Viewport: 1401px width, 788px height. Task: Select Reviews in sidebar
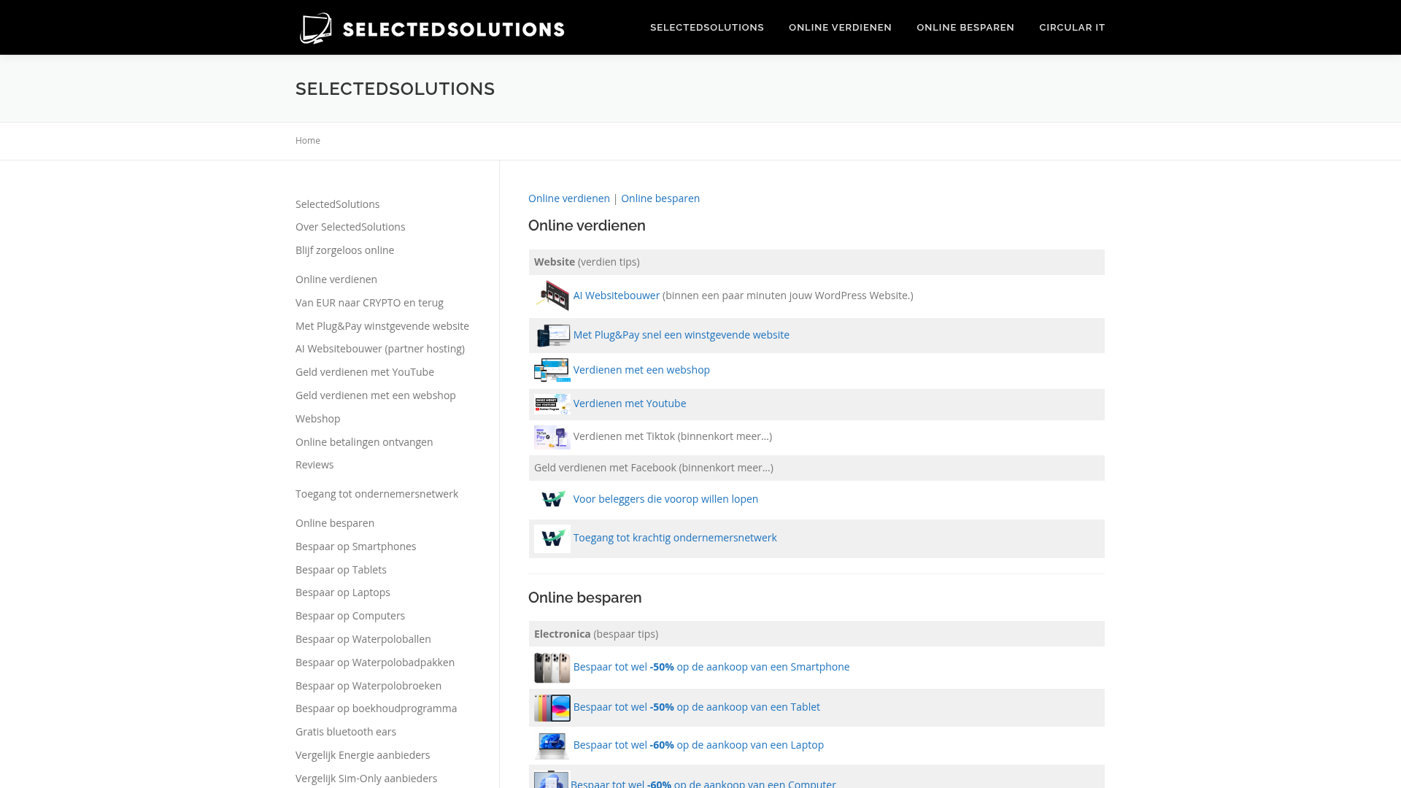click(x=314, y=465)
